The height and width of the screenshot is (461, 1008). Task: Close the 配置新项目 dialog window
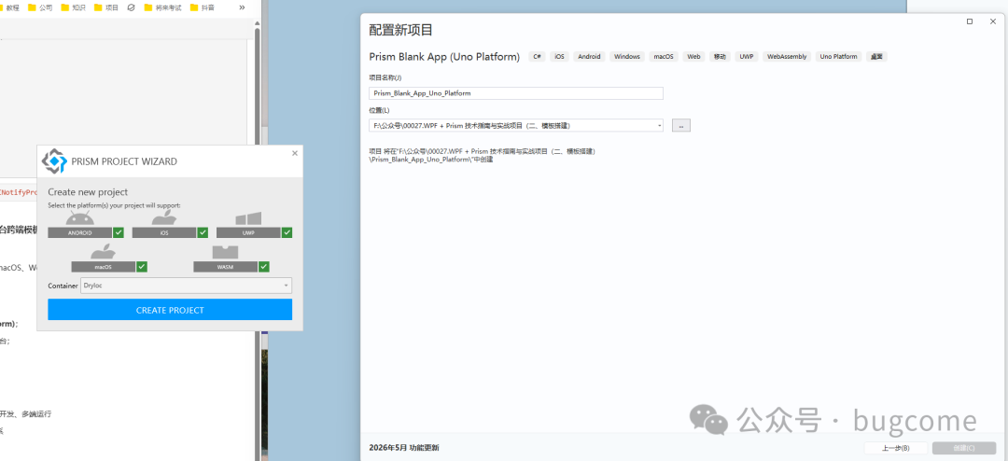[992, 21]
